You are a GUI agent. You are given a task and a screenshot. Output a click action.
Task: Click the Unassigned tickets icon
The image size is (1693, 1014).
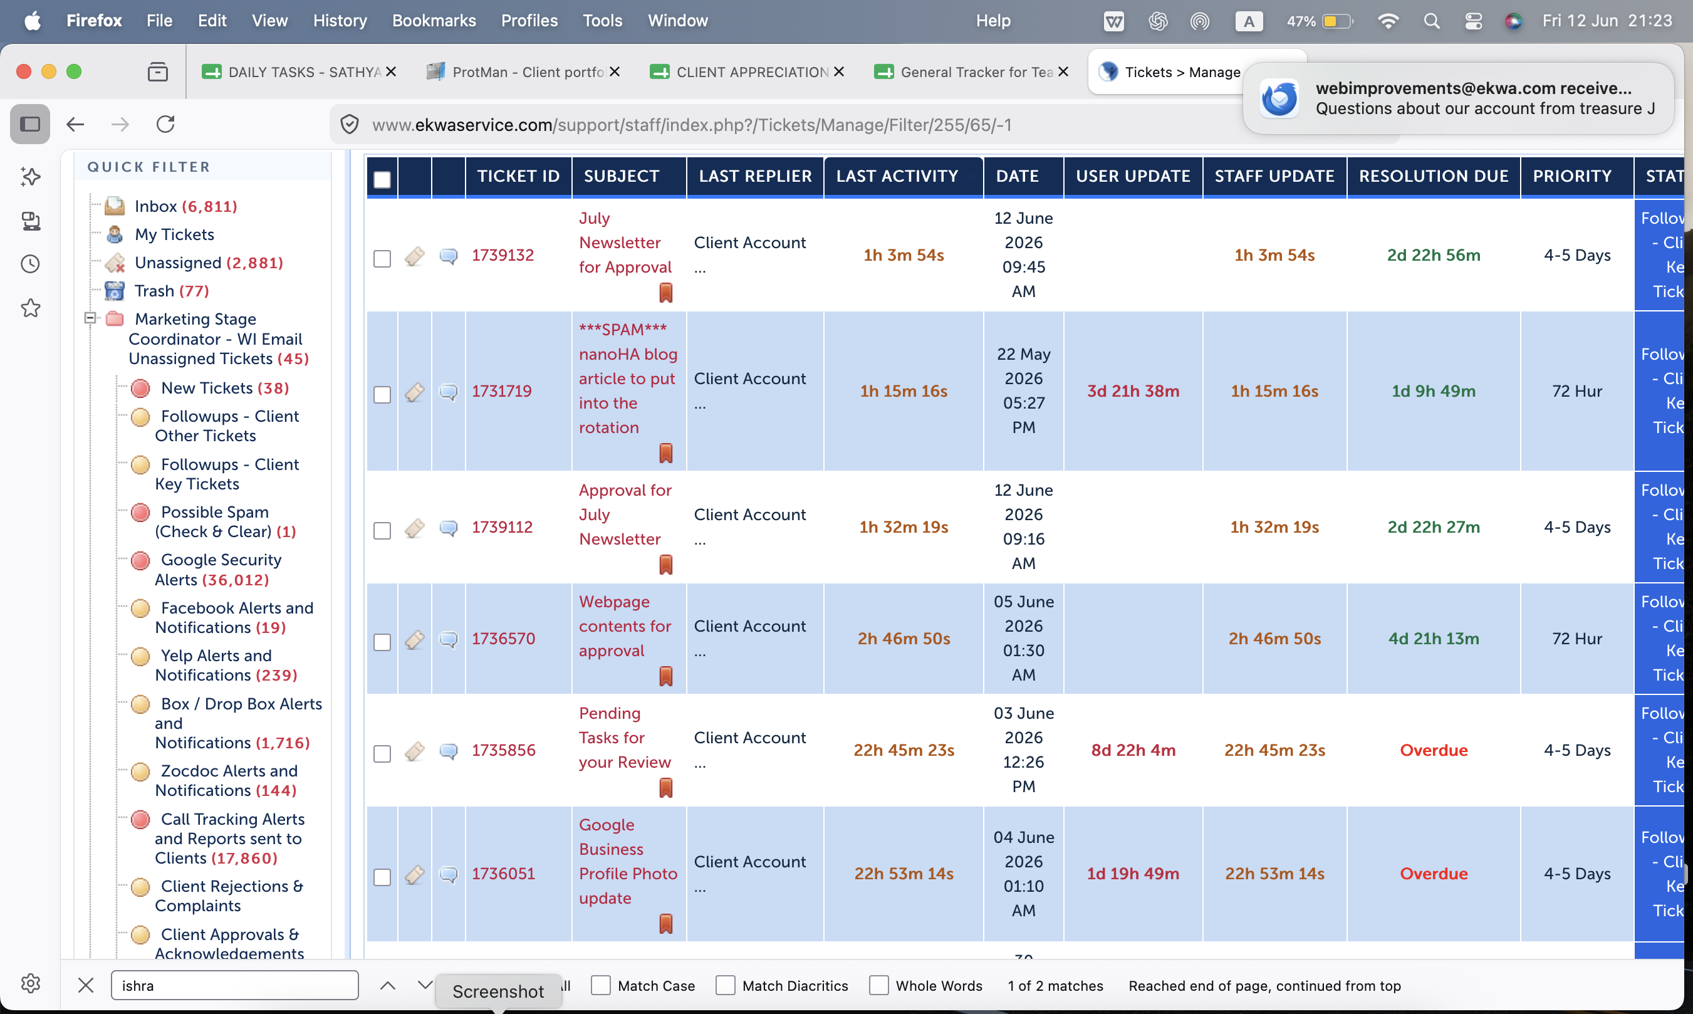(x=115, y=263)
